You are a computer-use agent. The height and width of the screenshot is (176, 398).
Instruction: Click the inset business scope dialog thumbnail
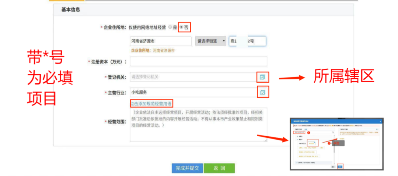pos(336,144)
